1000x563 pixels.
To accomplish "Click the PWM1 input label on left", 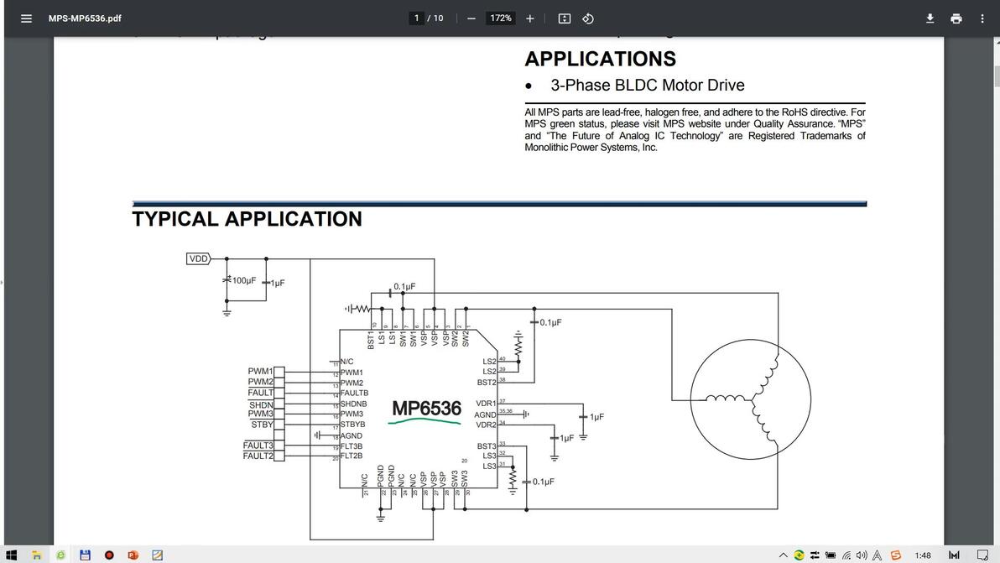I will [x=260, y=371].
